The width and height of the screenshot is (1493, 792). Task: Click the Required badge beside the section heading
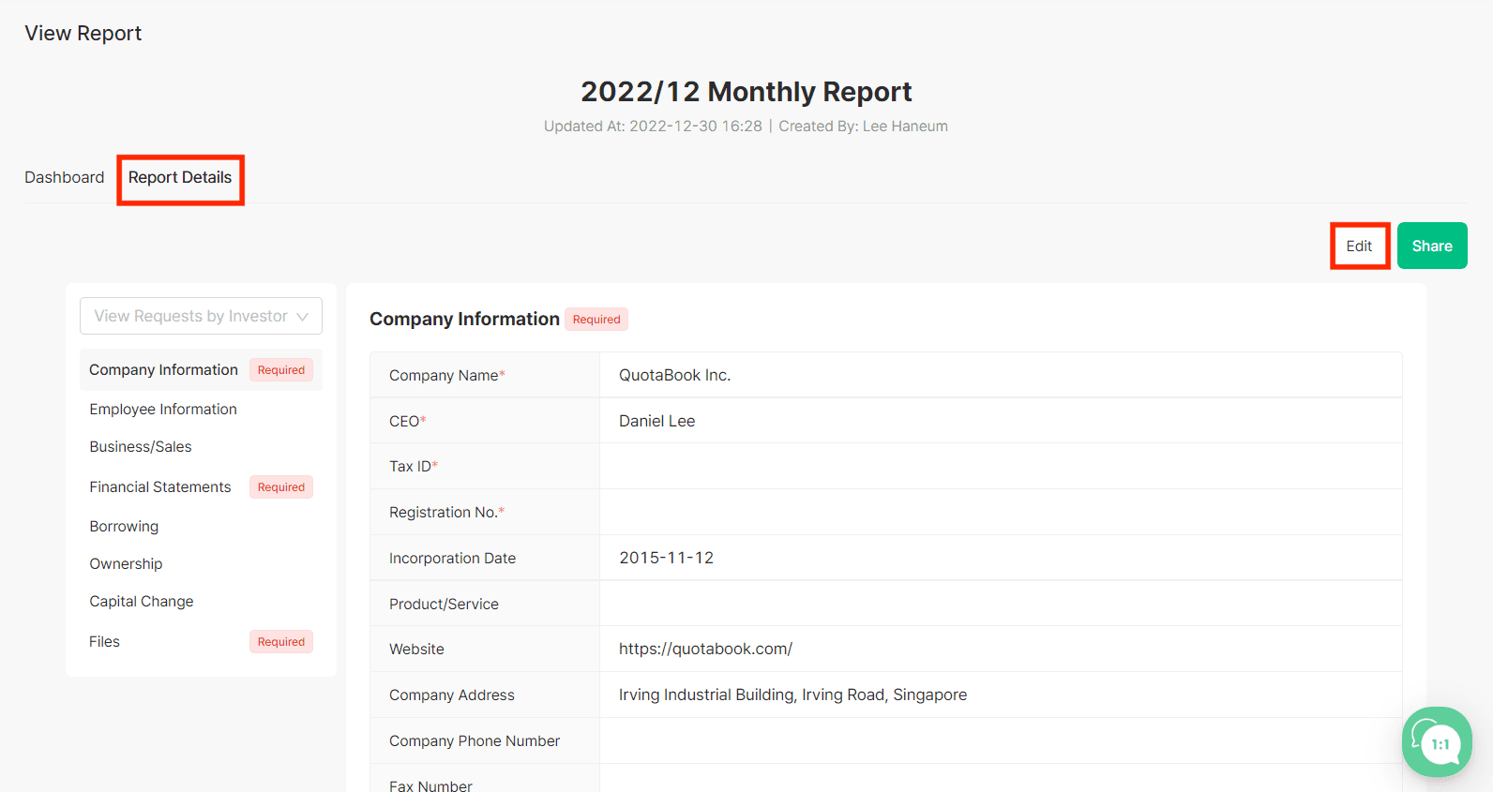pos(596,320)
